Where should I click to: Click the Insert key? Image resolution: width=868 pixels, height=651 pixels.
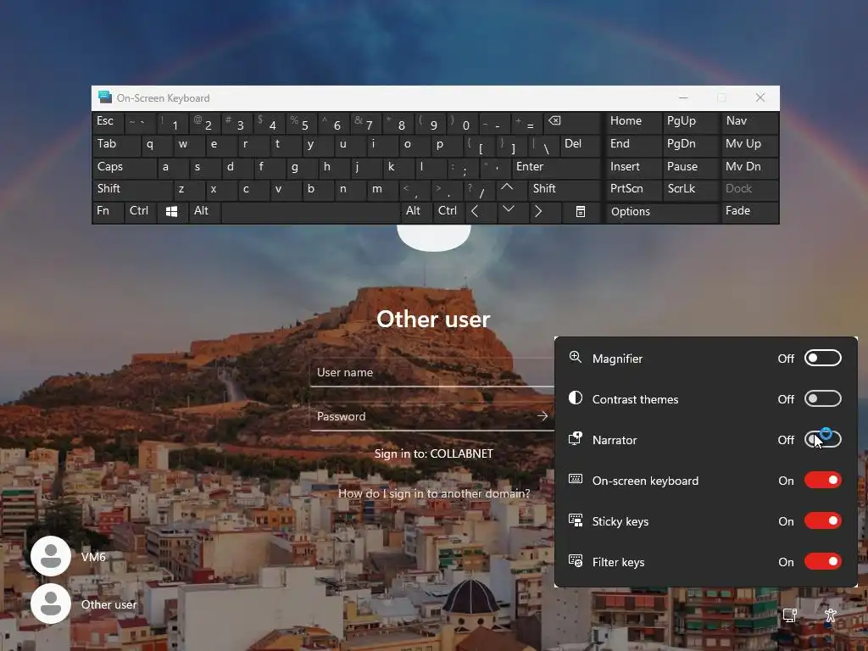632,167
